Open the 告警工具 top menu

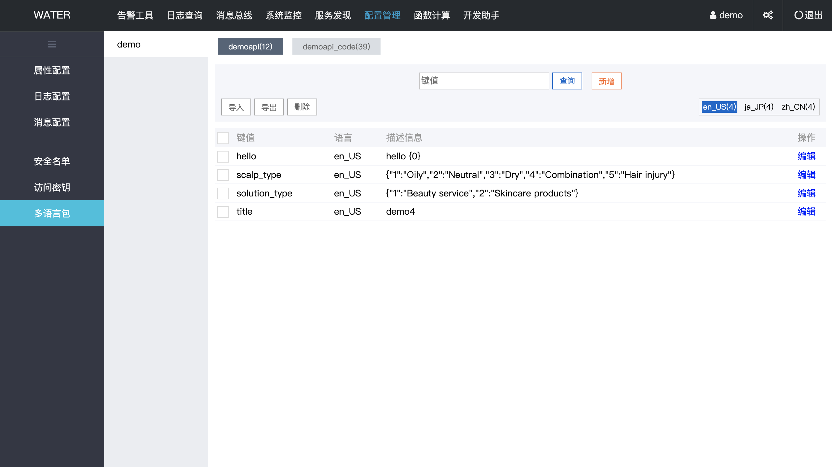click(135, 15)
